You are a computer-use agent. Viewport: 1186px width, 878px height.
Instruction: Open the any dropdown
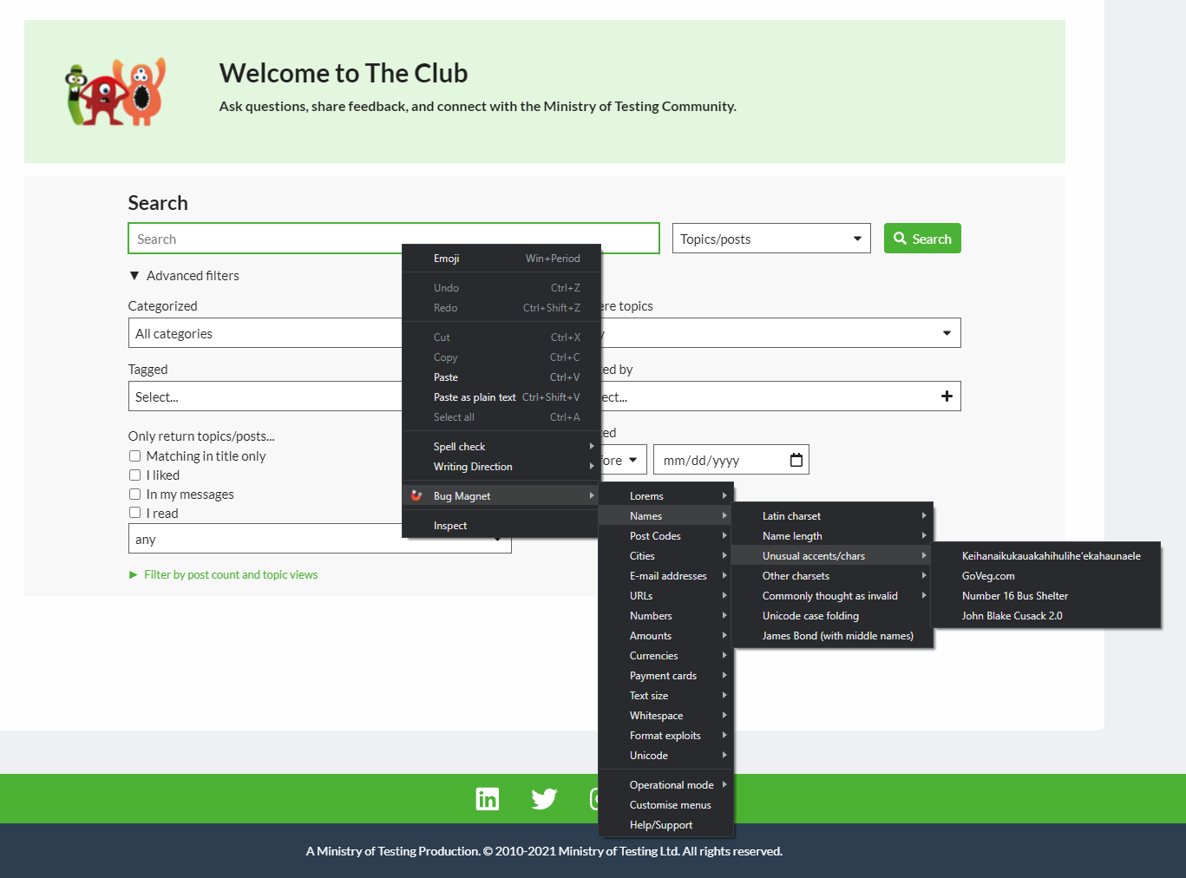click(x=265, y=539)
